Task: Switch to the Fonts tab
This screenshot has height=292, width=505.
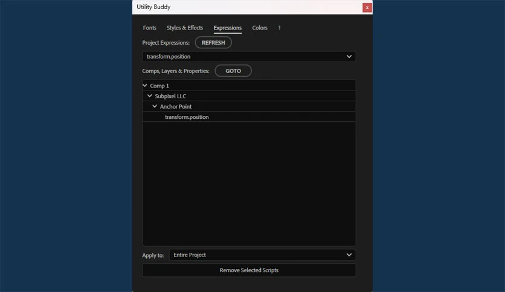Action: coord(149,28)
